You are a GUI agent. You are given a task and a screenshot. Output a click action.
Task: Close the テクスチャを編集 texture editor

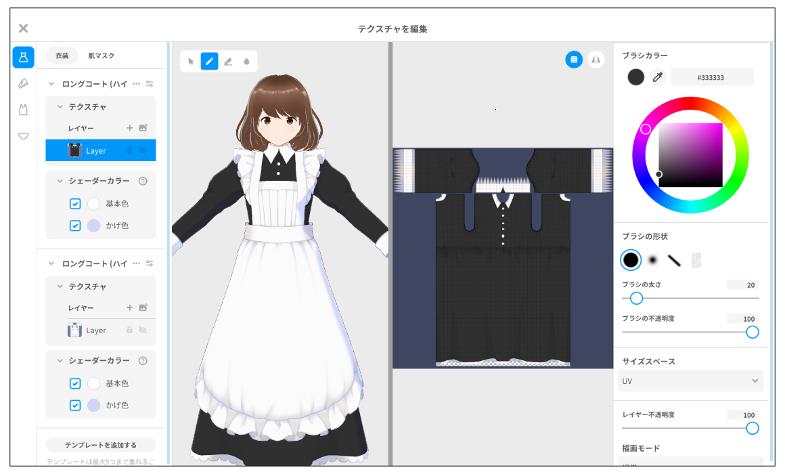pos(23,28)
